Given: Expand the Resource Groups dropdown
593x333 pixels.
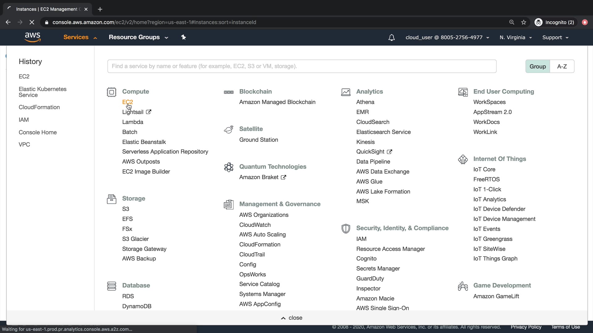Looking at the screenshot, I should (138, 37).
